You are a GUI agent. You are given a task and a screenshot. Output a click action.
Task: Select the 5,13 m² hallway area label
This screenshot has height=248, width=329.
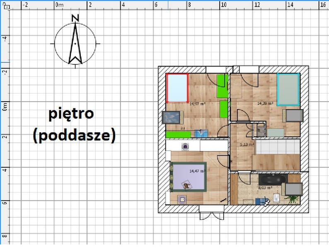246,145
